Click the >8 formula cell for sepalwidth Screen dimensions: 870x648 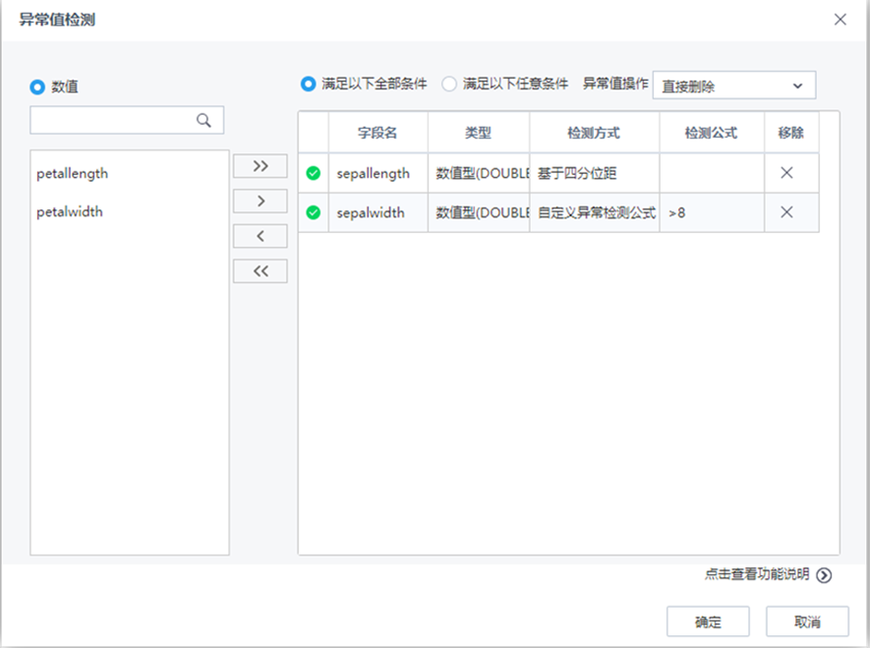[x=711, y=212]
